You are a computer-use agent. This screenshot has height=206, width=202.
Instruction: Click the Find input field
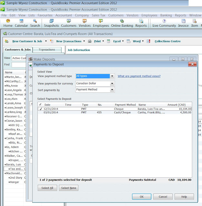coord(19,65)
